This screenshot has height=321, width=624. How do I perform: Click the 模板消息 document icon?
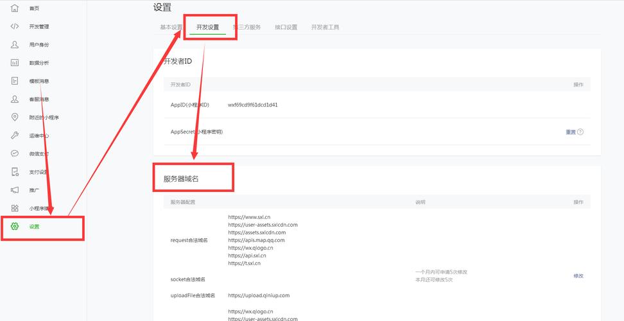click(x=15, y=81)
